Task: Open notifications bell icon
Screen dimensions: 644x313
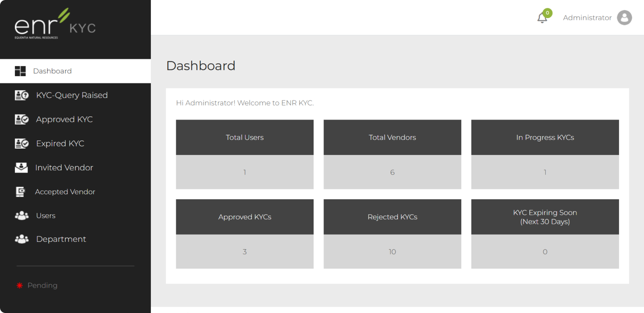Action: coord(542,18)
